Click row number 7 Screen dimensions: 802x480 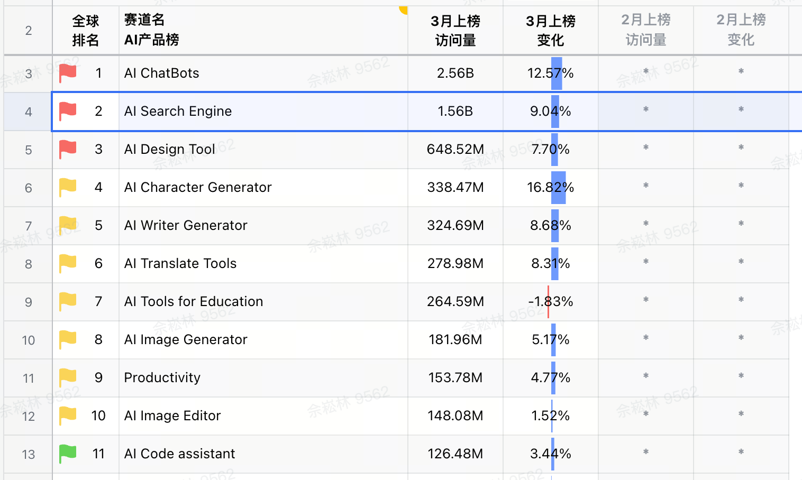pos(28,225)
